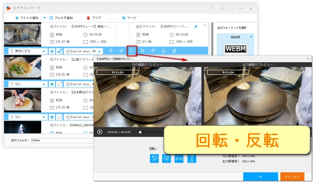Image resolution: width=313 pixels, height=182 pixels.
Task: Open the English opus audio track dropdown
Action: 100,51
